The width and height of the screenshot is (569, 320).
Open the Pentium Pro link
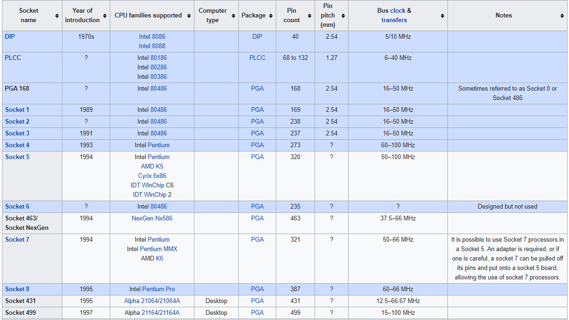158,289
